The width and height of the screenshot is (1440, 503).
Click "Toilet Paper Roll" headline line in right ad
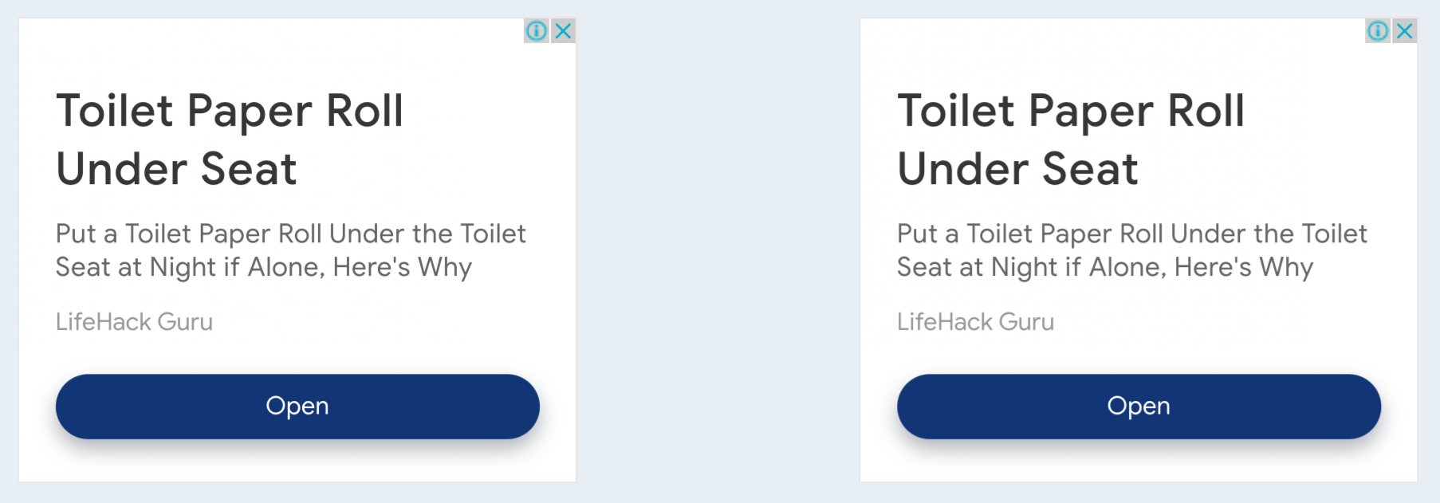point(1071,111)
